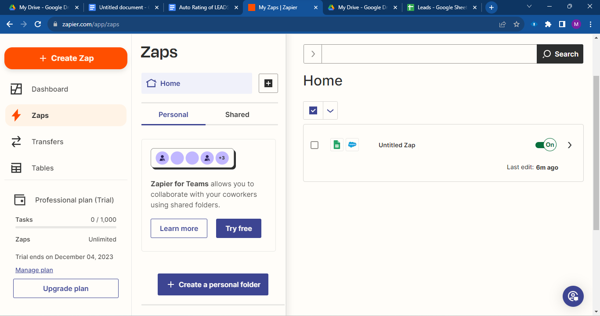This screenshot has width=600, height=316.
Task: Switch to the Personal tab
Action: pyautogui.click(x=173, y=114)
